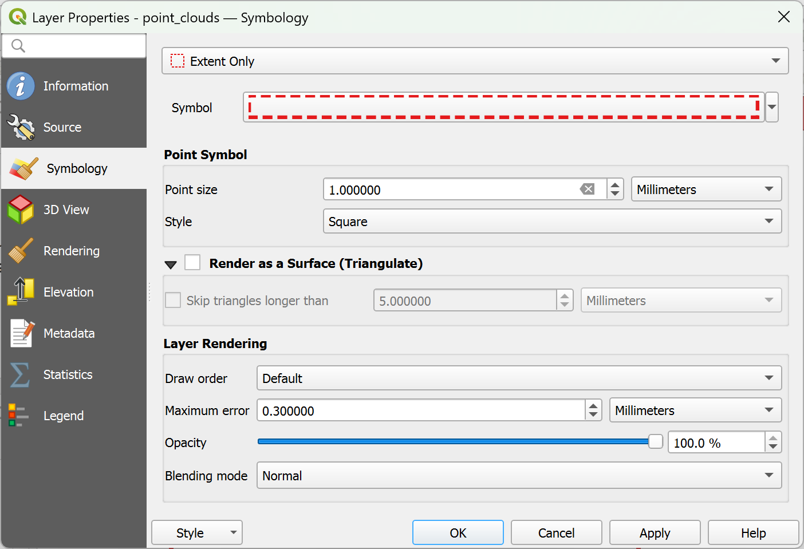This screenshot has width=804, height=549.
Task: Open the Symbol dropdown arrow
Action: [772, 107]
